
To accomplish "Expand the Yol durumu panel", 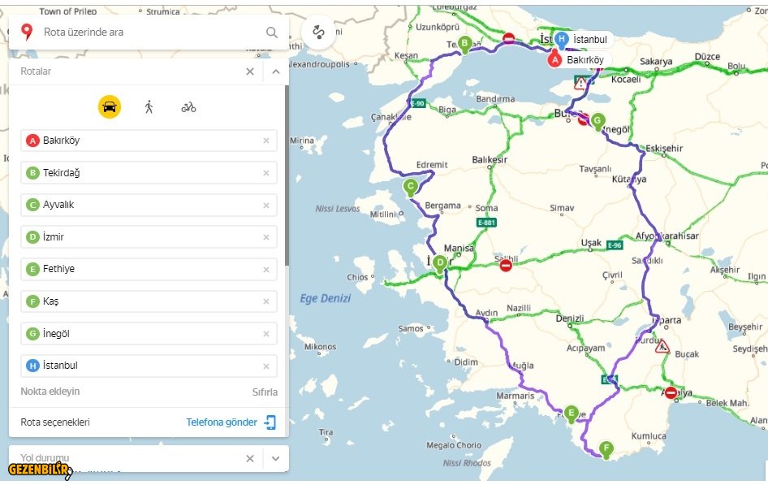I will tap(276, 458).
